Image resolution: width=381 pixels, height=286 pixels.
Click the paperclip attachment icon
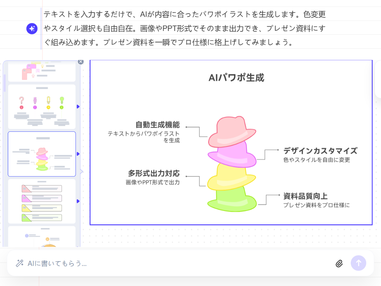[339, 263]
